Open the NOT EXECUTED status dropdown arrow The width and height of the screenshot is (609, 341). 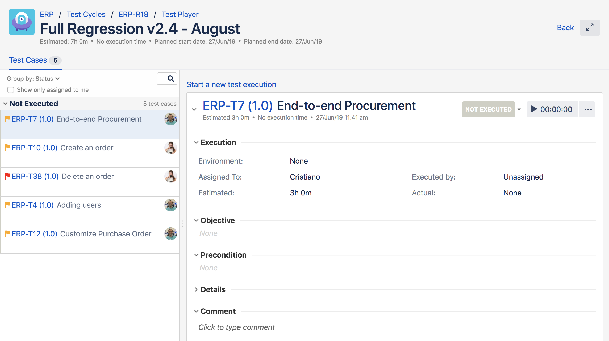[x=519, y=109]
